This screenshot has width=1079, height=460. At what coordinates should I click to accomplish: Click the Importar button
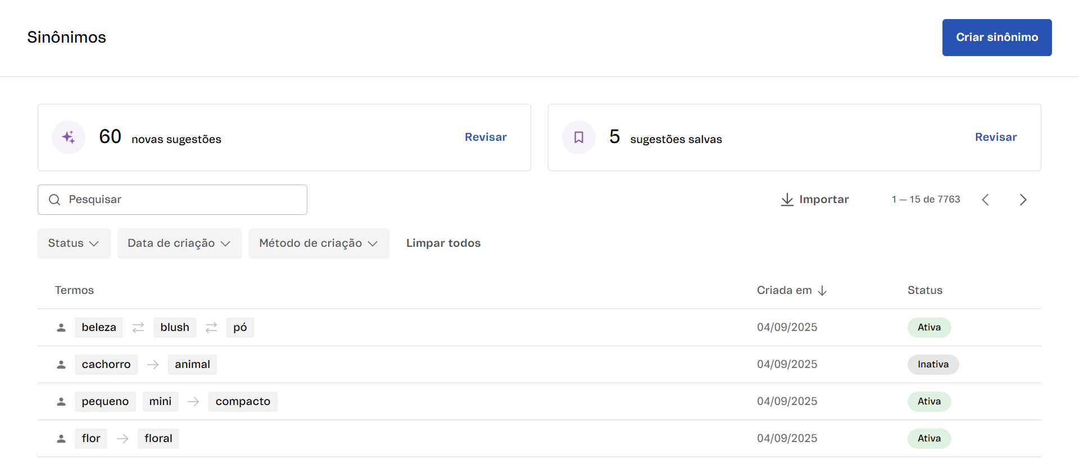[x=815, y=200]
